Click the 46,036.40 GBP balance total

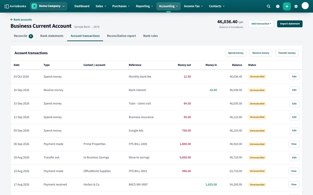[230, 22]
